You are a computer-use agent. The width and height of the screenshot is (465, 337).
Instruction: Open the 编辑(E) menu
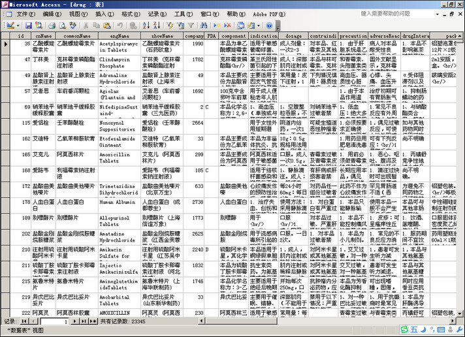[x=52, y=14]
